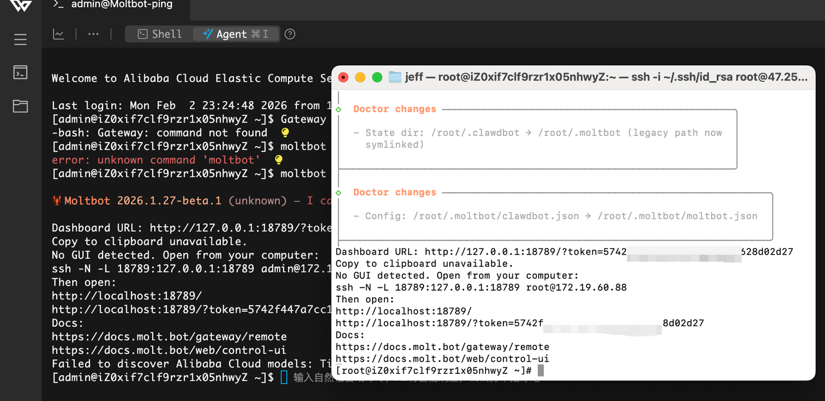825x401 pixels.
Task: Click docs.molt.bot/gateway/remote in jeff terminal
Action: [442, 347]
